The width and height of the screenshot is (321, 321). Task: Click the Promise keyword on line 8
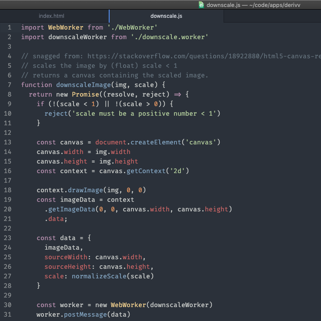point(85,94)
